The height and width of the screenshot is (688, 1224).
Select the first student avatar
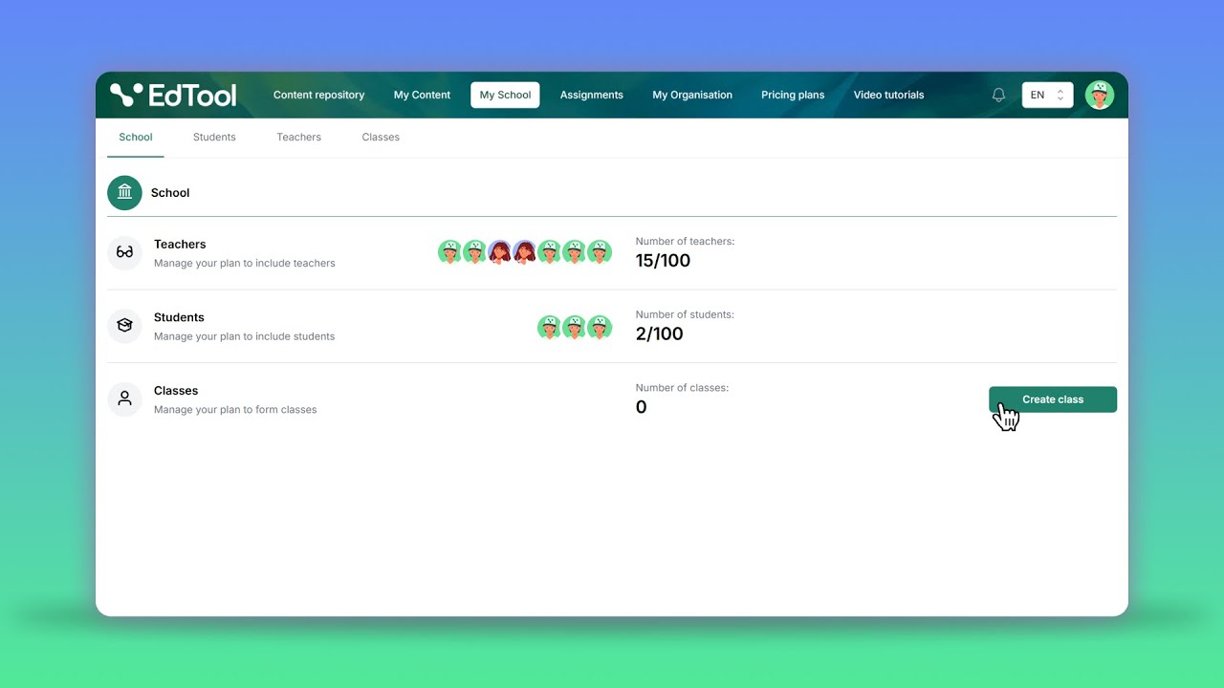(550, 327)
